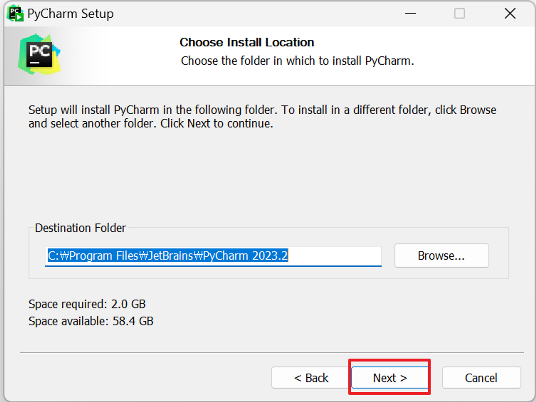Click the Space required: 2.0 GB text

(x=87, y=304)
